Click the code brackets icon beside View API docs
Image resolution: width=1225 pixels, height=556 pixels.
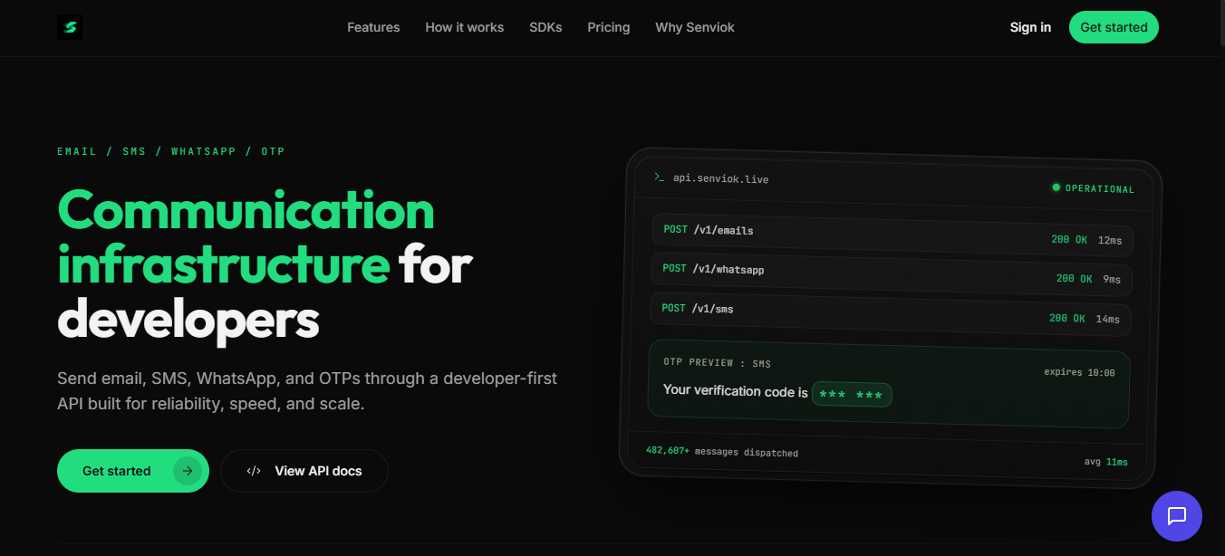click(254, 471)
